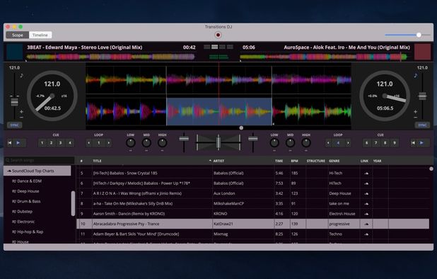Click the right channel volume fader
Viewport: 437px width, 279px height.
(252, 139)
